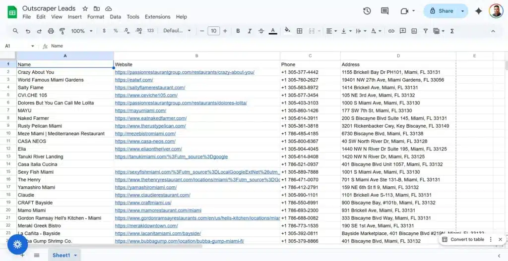508x261 pixels.
Task: Open vertical align dropdown
Action: tap(346, 31)
